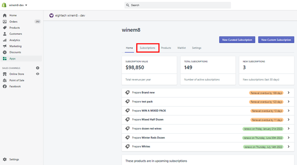Click the New Custom Subscription button
The height and width of the screenshot is (165, 297).
[276, 40]
